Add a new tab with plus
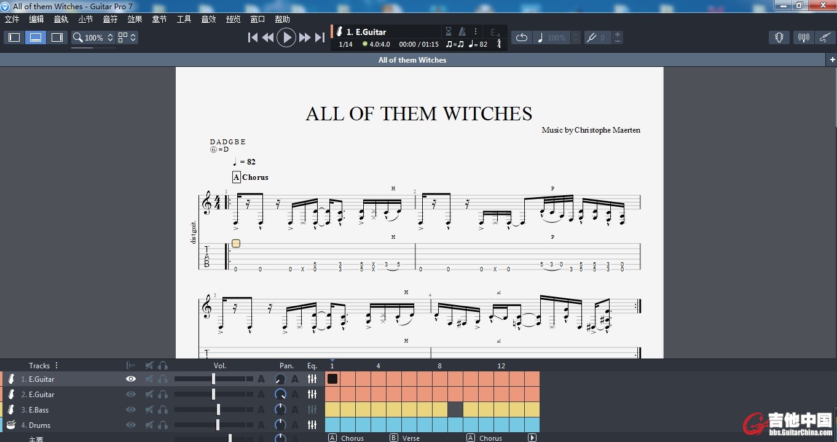 click(832, 60)
